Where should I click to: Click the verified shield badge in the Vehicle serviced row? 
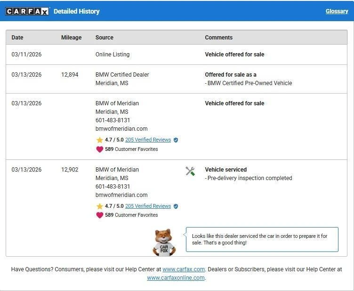[176, 206]
